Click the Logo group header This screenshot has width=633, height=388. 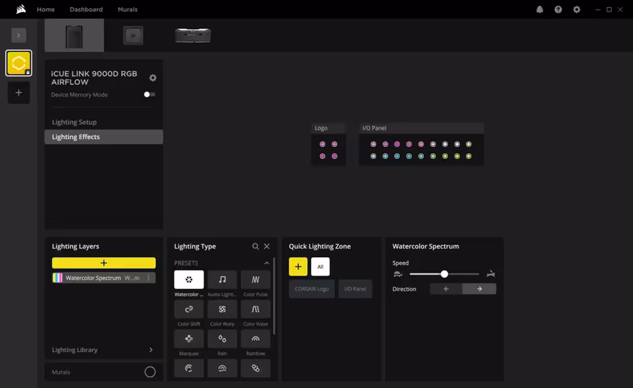click(x=329, y=128)
